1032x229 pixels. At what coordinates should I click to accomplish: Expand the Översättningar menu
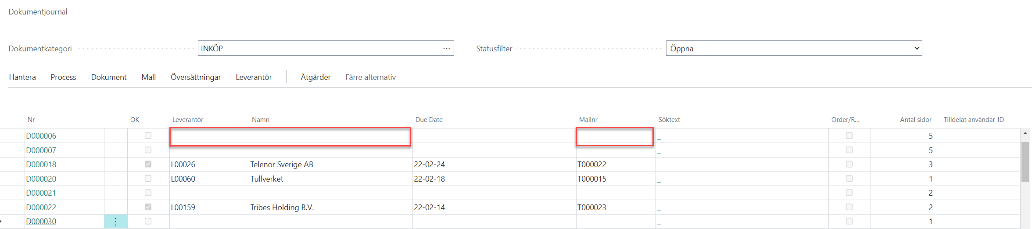pos(196,77)
